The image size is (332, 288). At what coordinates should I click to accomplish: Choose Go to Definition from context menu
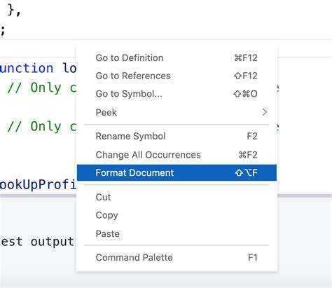click(x=177, y=58)
